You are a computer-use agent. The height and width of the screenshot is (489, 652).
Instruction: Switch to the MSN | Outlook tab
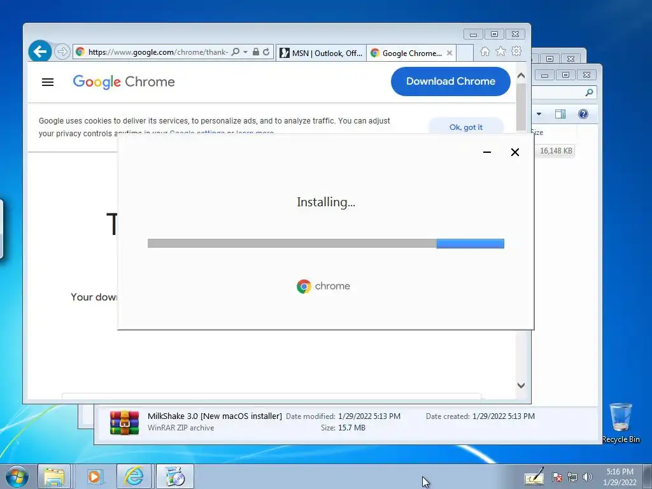321,53
